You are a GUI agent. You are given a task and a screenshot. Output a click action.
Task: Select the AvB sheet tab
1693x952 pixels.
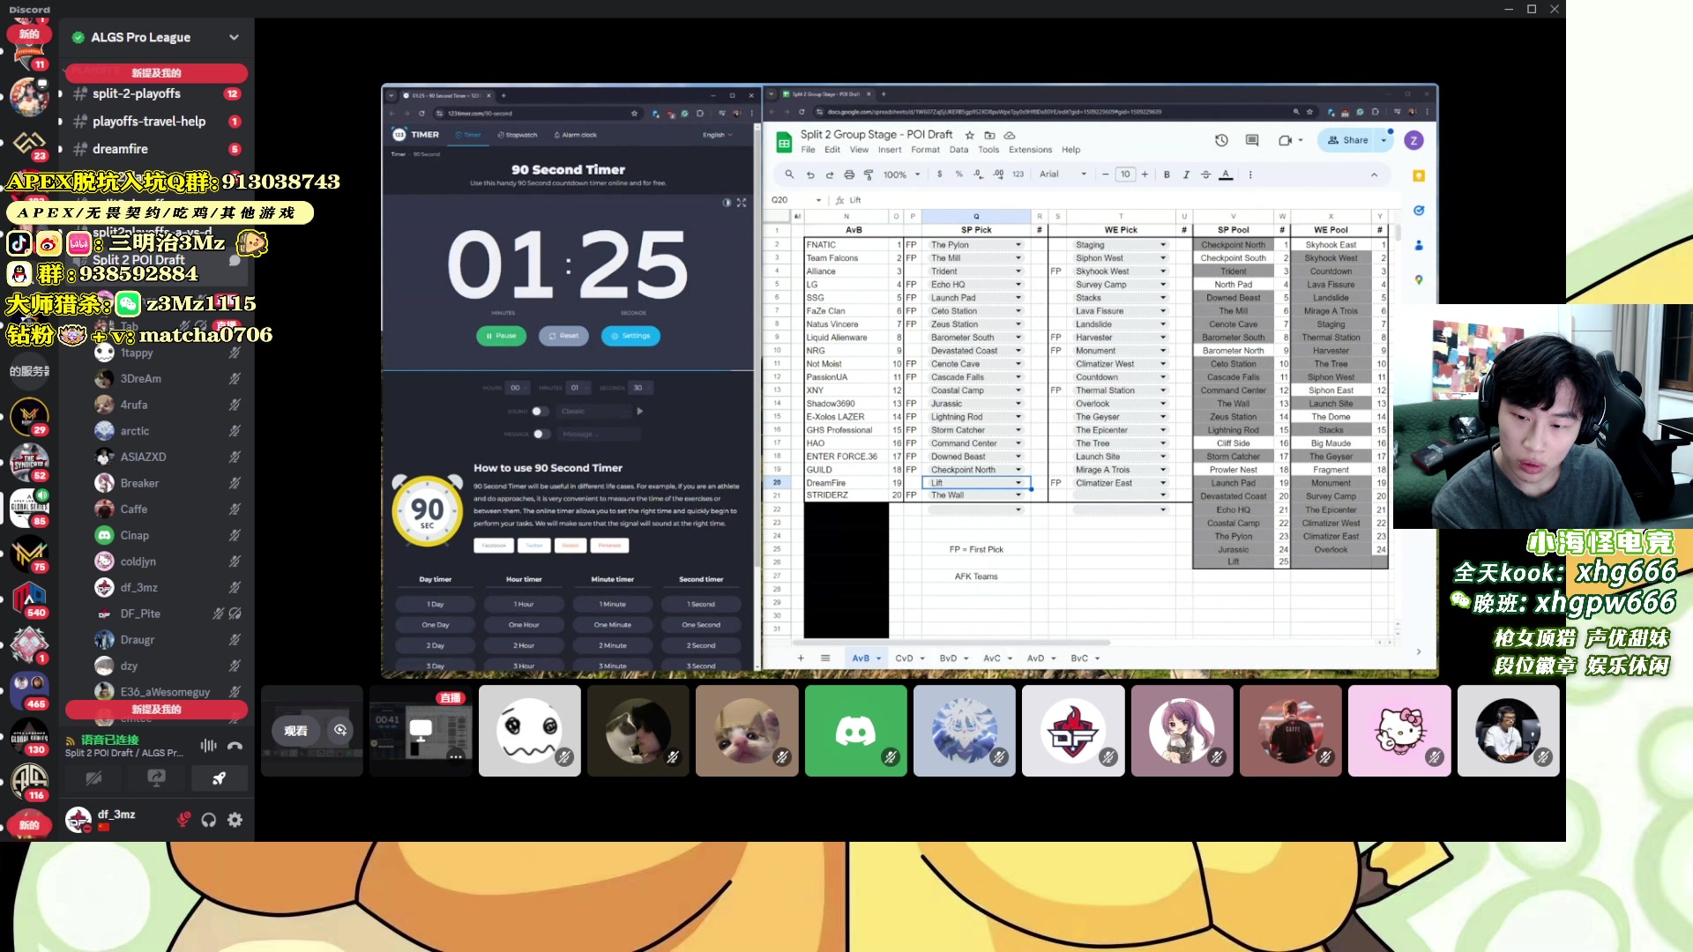(x=861, y=658)
